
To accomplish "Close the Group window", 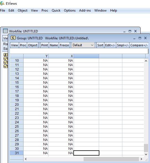I will click(145, 38).
